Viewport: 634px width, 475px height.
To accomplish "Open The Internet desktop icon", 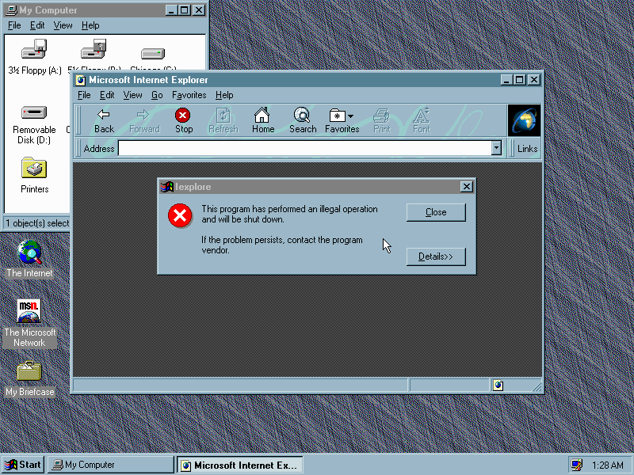I will click(30, 253).
